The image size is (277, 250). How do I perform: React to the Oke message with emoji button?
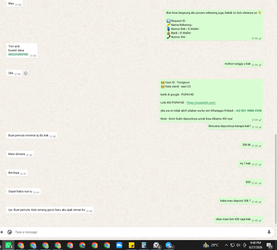(x=25, y=73)
